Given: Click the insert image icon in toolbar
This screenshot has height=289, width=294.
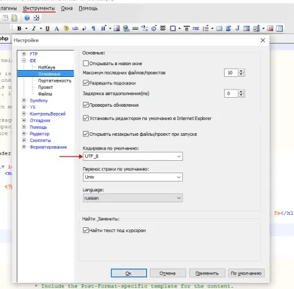Looking at the screenshot, I should click(116, 28).
